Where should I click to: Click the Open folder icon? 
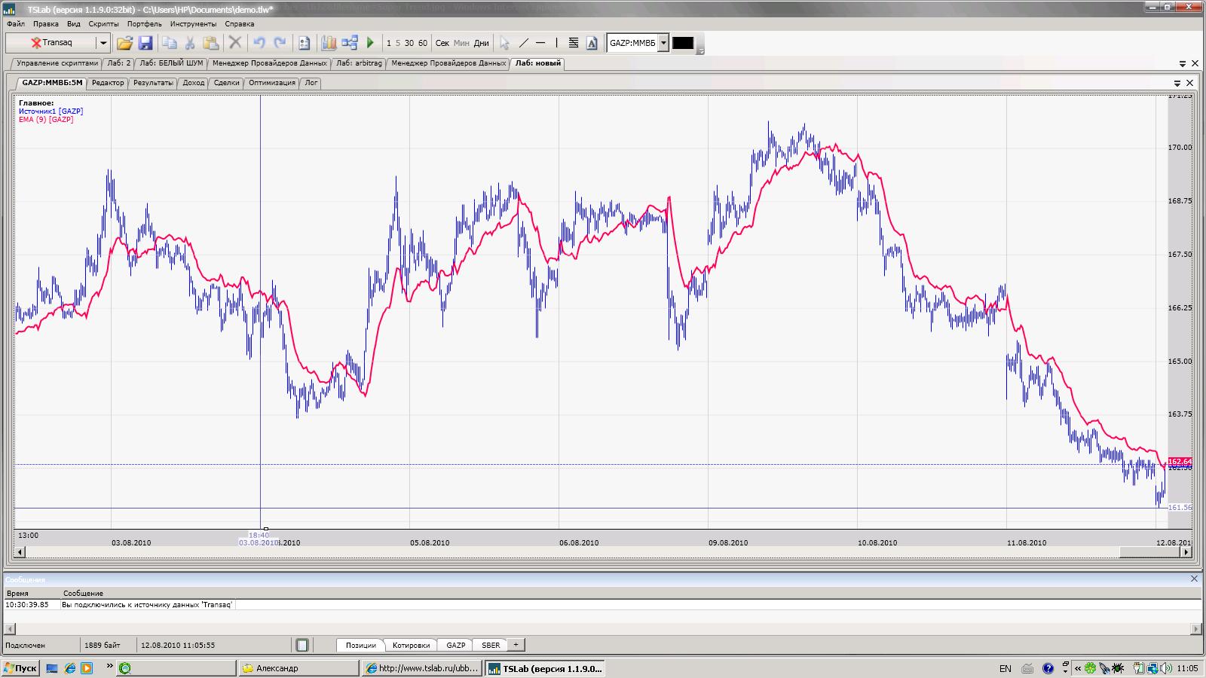(x=124, y=43)
